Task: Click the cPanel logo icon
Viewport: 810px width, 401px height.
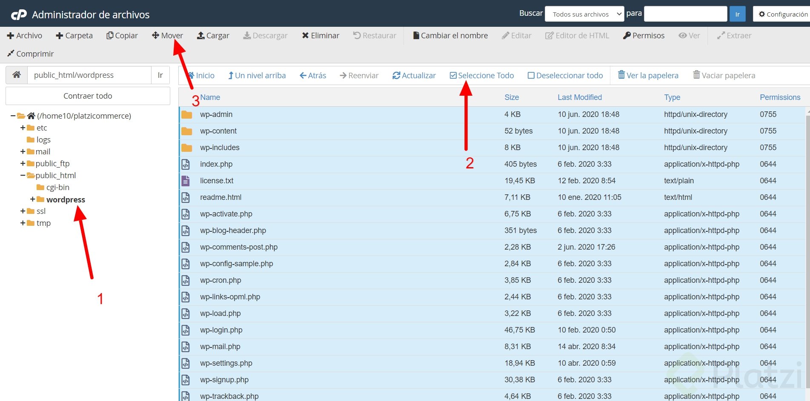Action: click(19, 15)
